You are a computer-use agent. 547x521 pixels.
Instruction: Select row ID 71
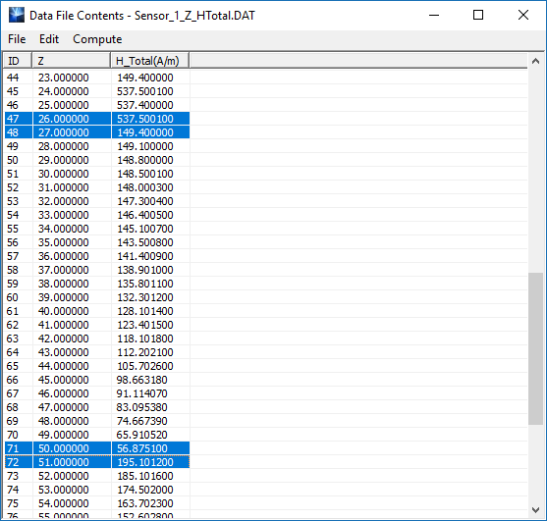(97, 448)
